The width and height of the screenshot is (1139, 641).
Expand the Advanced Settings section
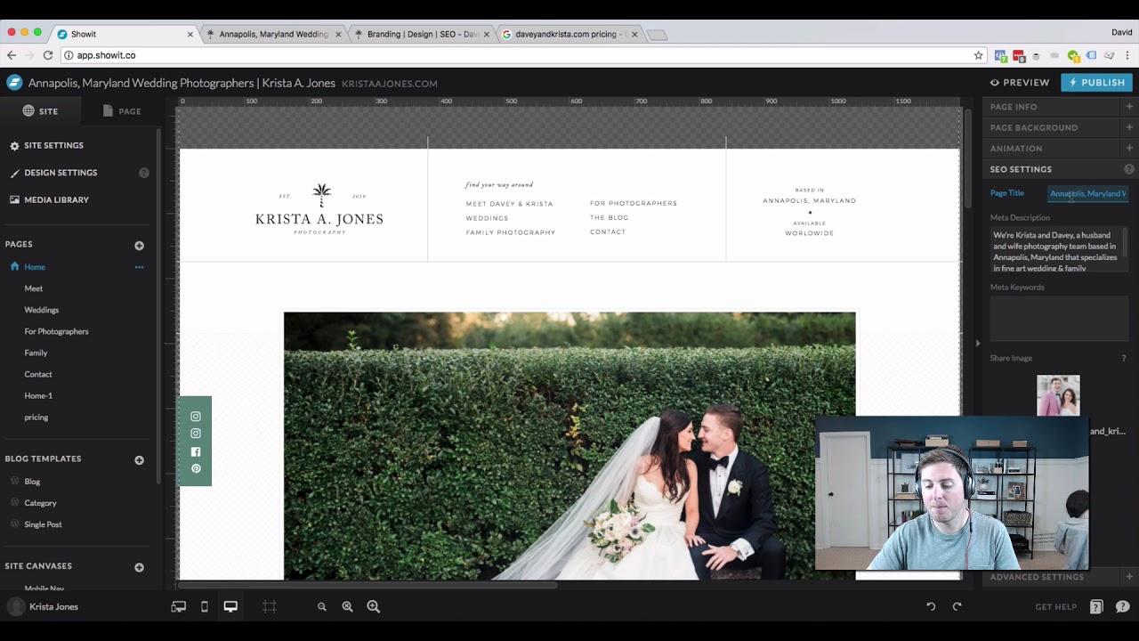tap(1061, 577)
